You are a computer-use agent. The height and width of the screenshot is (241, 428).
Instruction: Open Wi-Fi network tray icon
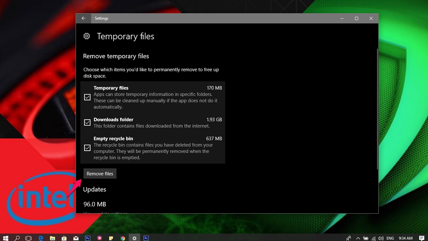click(374, 238)
